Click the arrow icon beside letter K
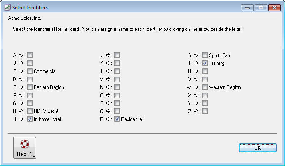285x166 pixels. [108, 63]
